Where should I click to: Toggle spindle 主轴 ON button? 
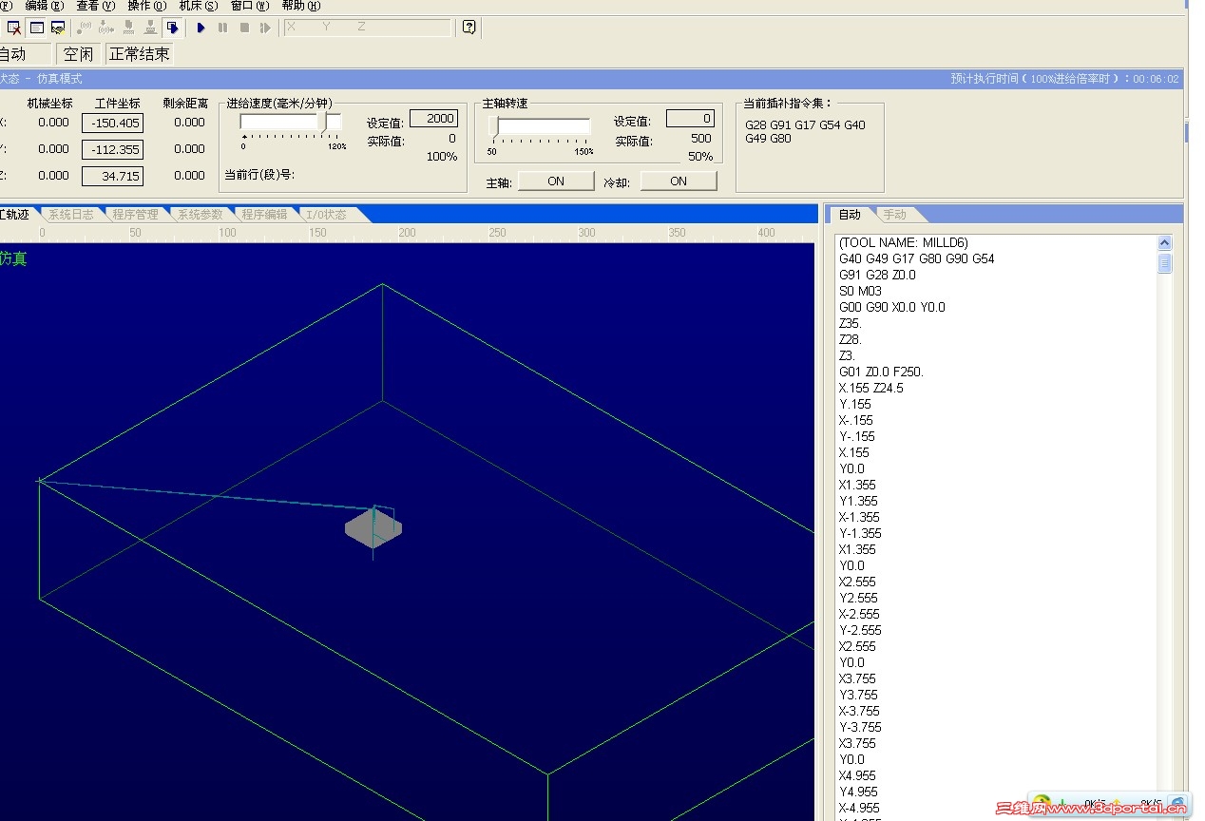(556, 180)
